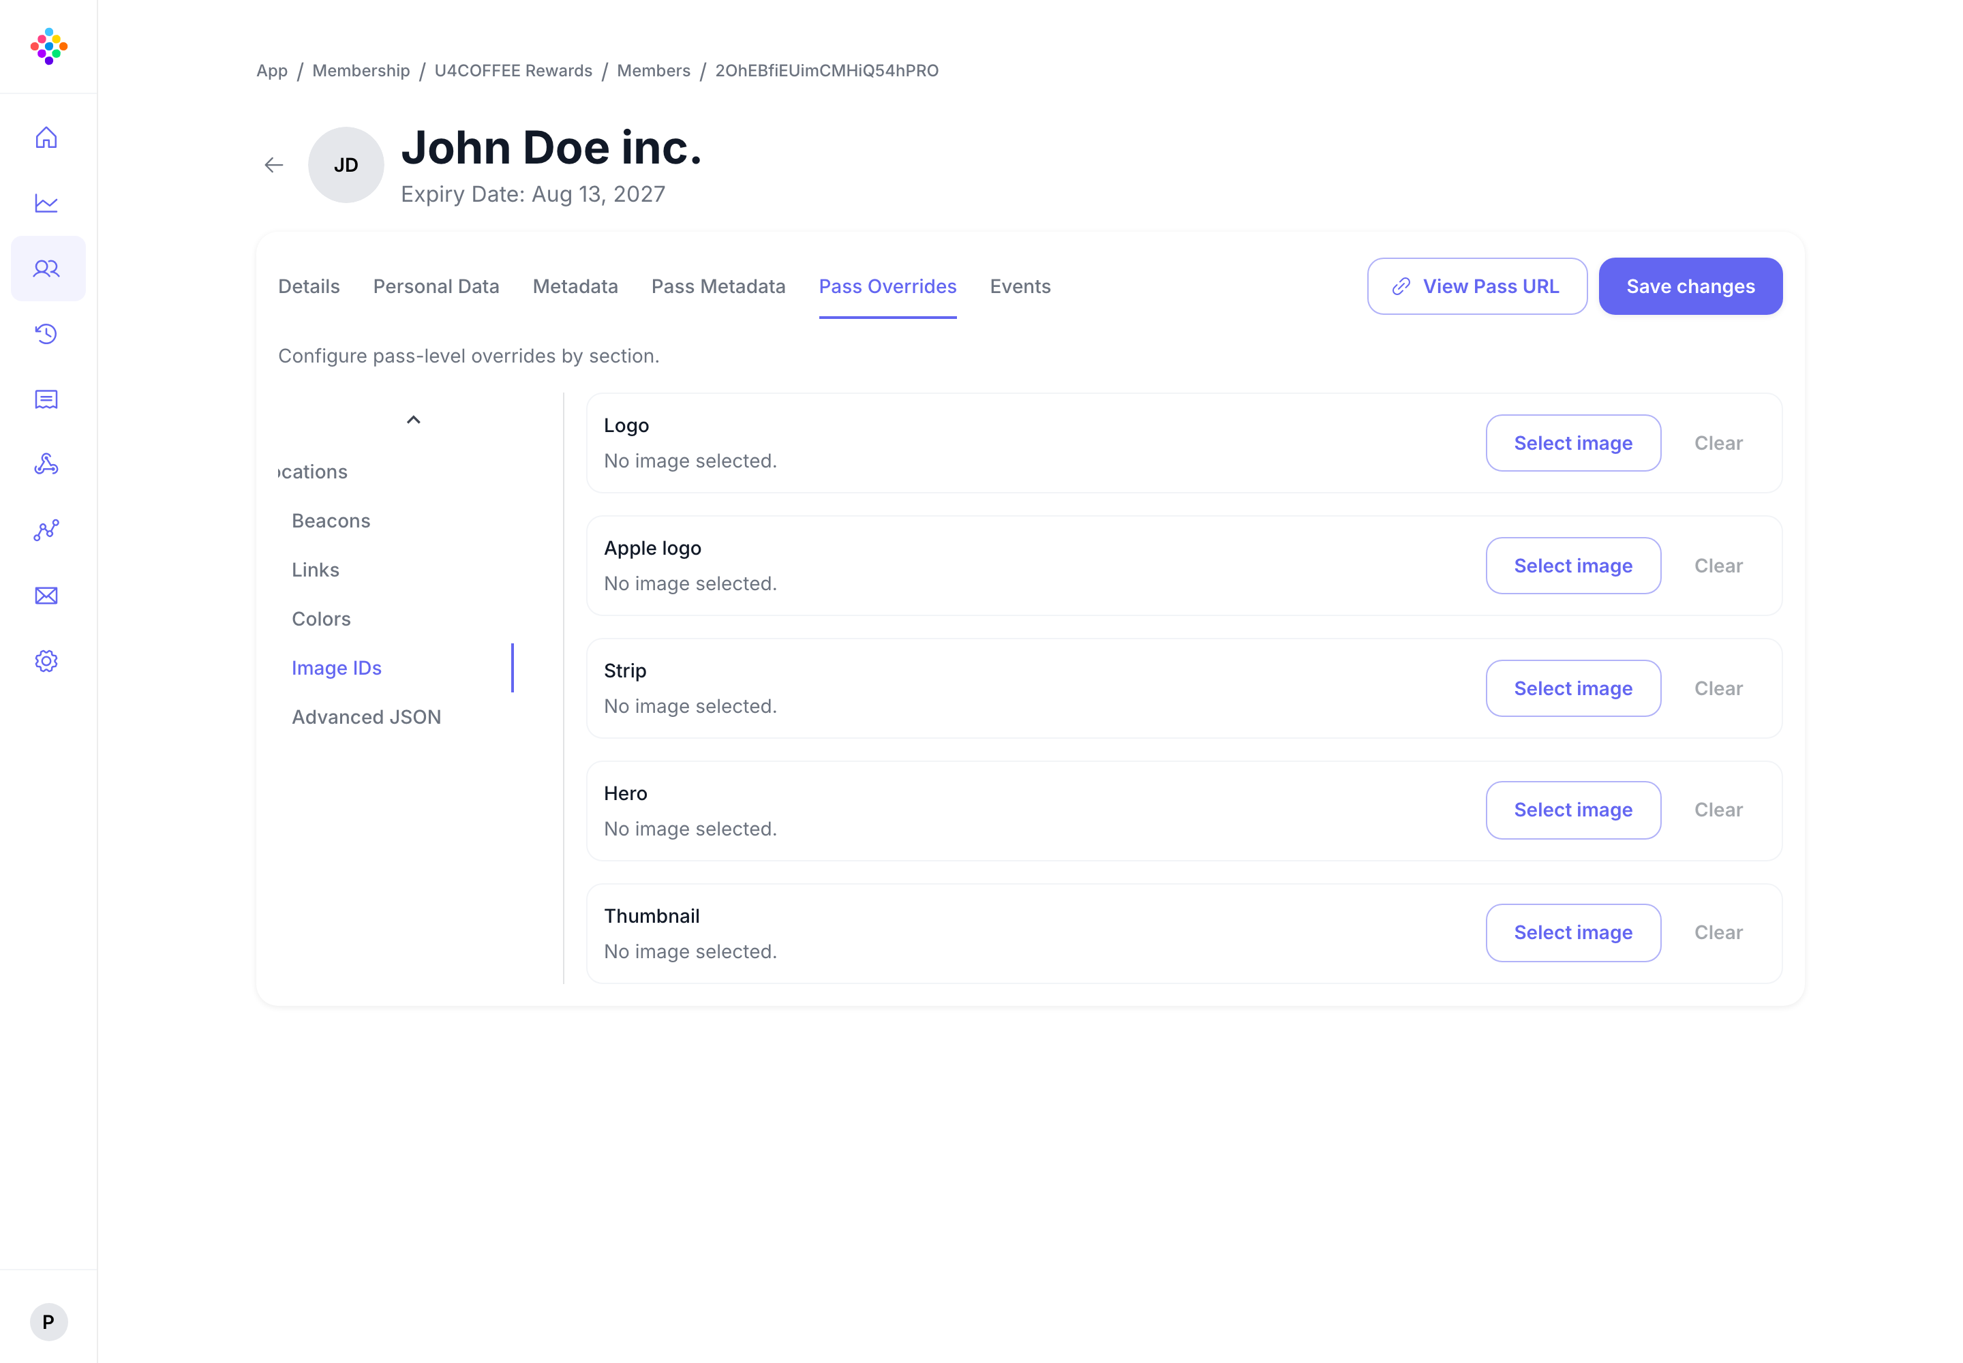Image resolution: width=1963 pixels, height=1363 pixels.
Task: Open the Beacons override section
Action: (331, 521)
